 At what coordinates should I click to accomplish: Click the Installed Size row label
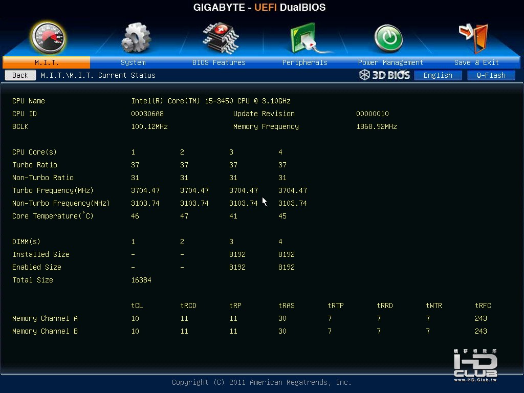[41, 254]
